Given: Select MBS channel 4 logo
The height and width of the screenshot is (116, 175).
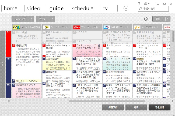Looking at the screenshot, I should pyautogui.click(x=16, y=27).
